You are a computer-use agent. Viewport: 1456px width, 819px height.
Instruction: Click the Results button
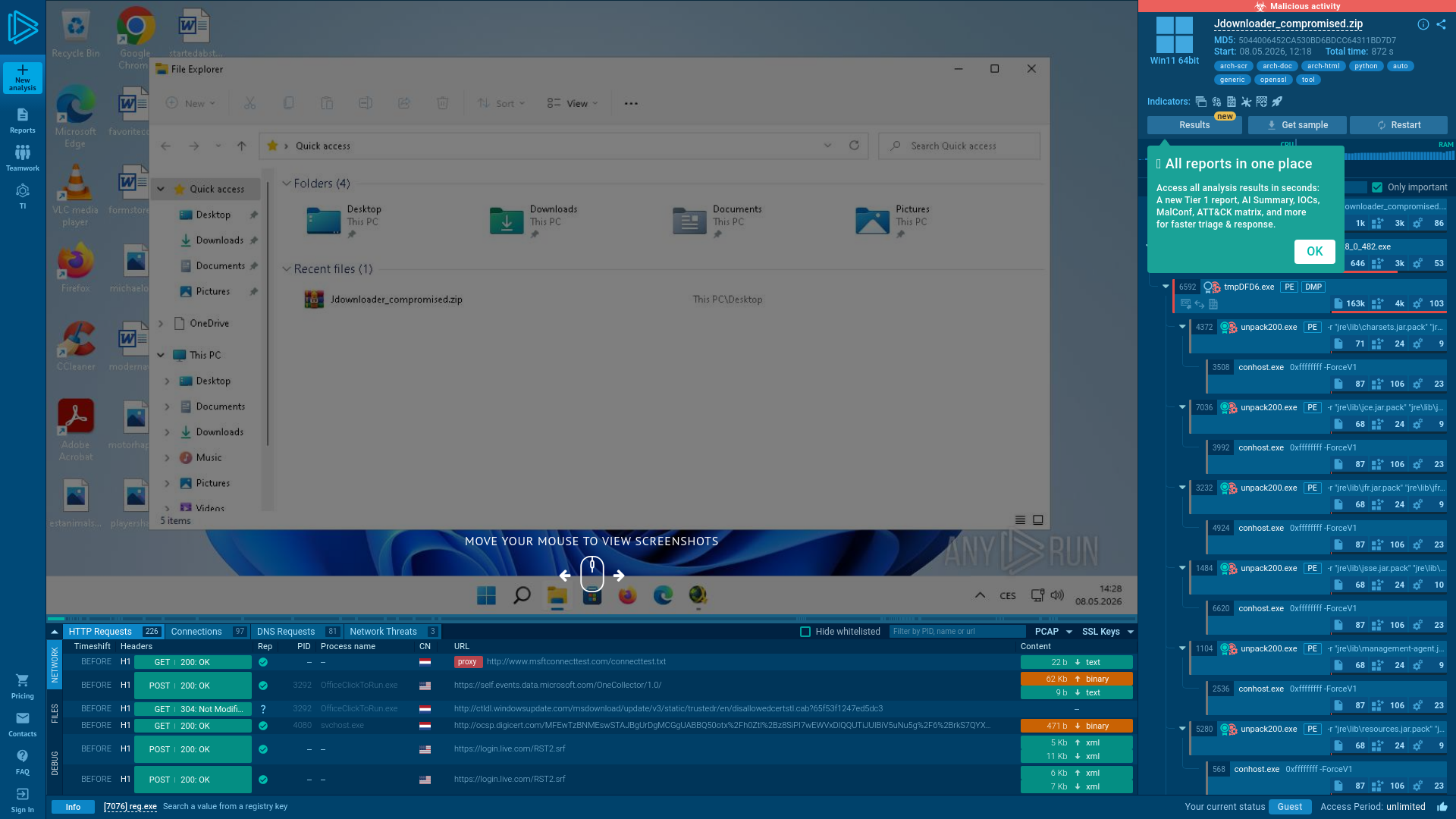1194,125
